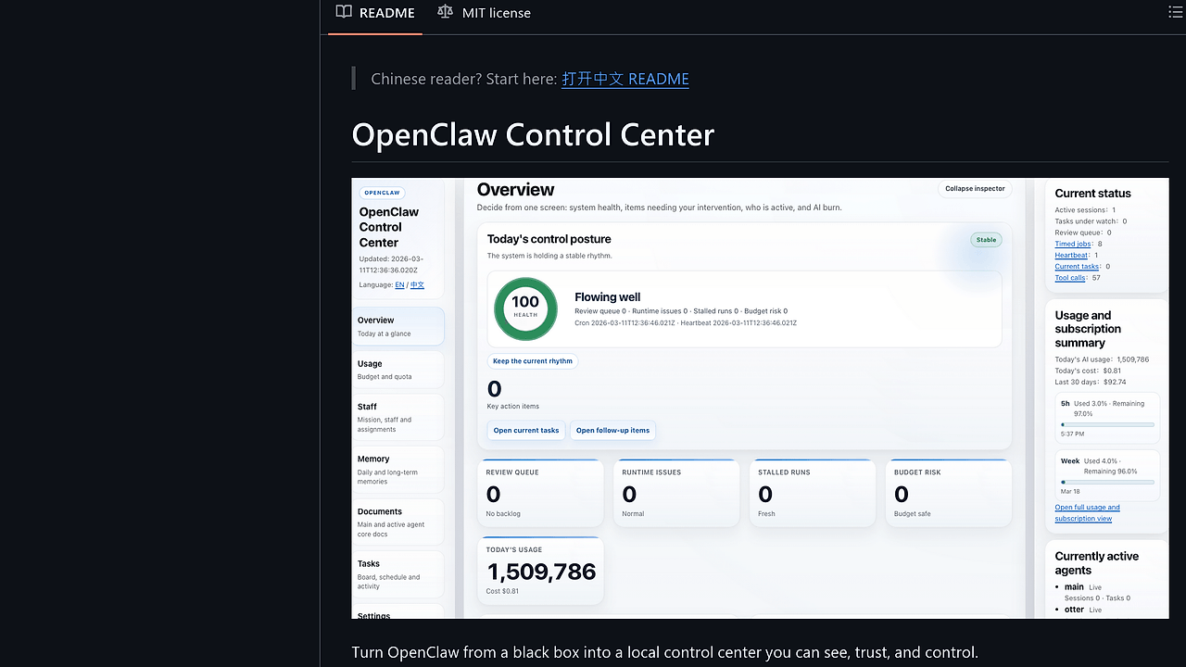Select Memory in the dashboard sidebar
This screenshot has height=667, width=1186.
coord(398,470)
